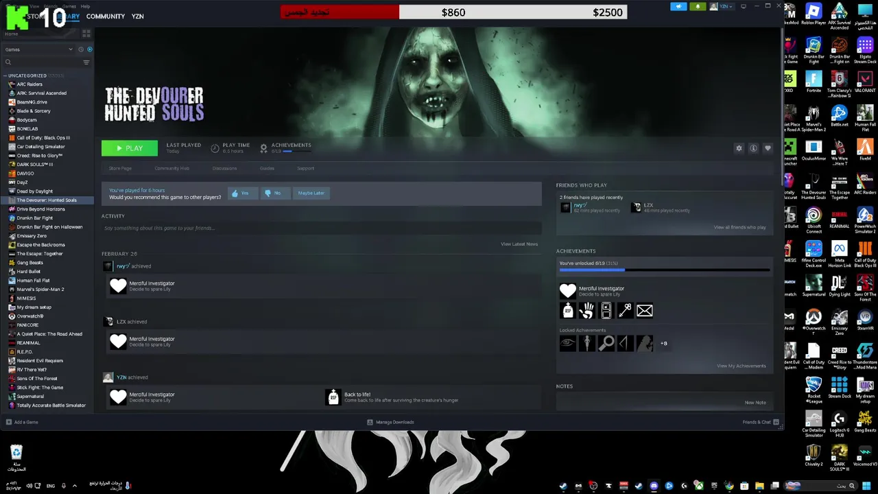Click the envelope unlocked achievement icon
Image resolution: width=878 pixels, height=494 pixels.
644,311
